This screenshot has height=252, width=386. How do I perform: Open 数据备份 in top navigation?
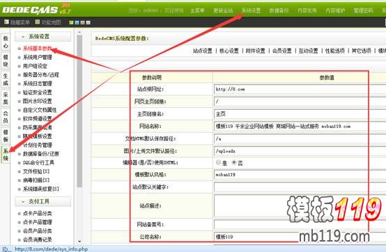click(279, 10)
